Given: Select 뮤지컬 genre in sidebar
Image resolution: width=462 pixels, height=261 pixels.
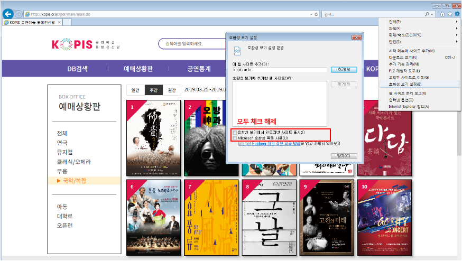Looking at the screenshot, I should (65, 152).
